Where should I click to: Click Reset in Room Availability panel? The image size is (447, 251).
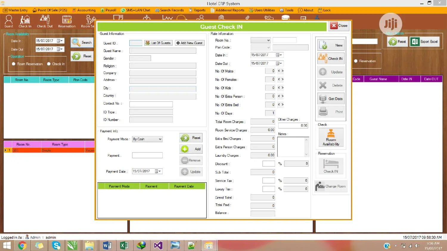click(82, 56)
